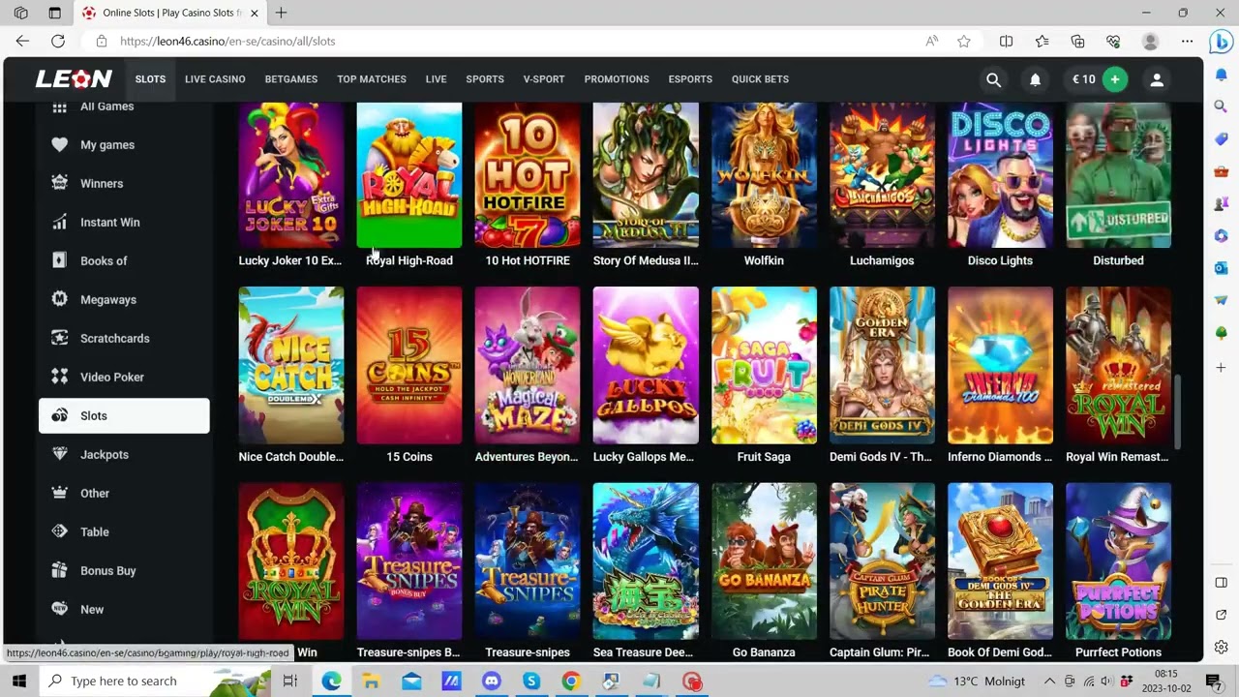This screenshot has height=697, width=1239.
Task: Open the Windows Start menu
Action: 19,682
